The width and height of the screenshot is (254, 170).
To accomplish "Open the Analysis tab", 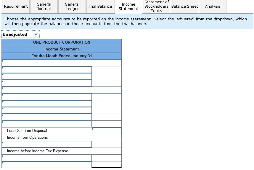I will (212, 6).
